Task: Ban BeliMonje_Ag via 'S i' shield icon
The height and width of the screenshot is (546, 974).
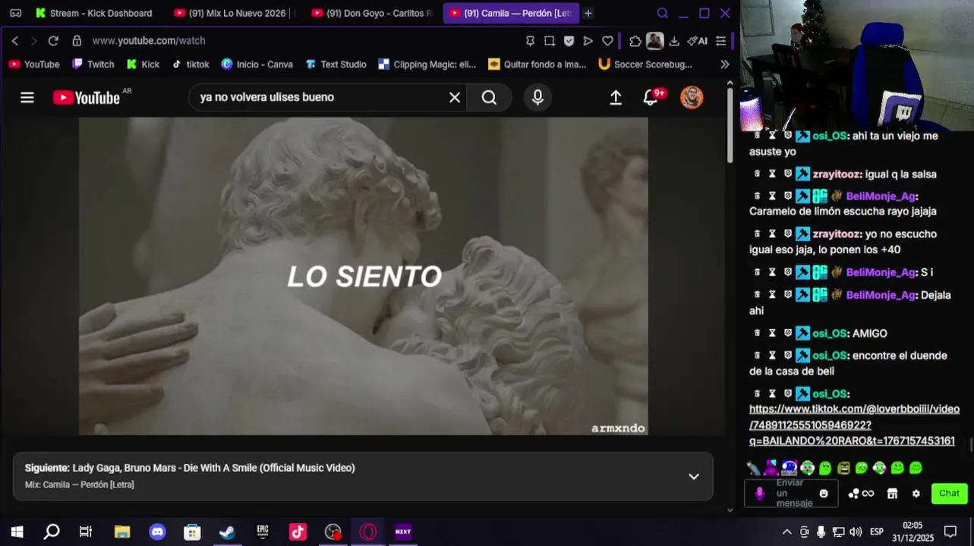Action: tap(788, 271)
